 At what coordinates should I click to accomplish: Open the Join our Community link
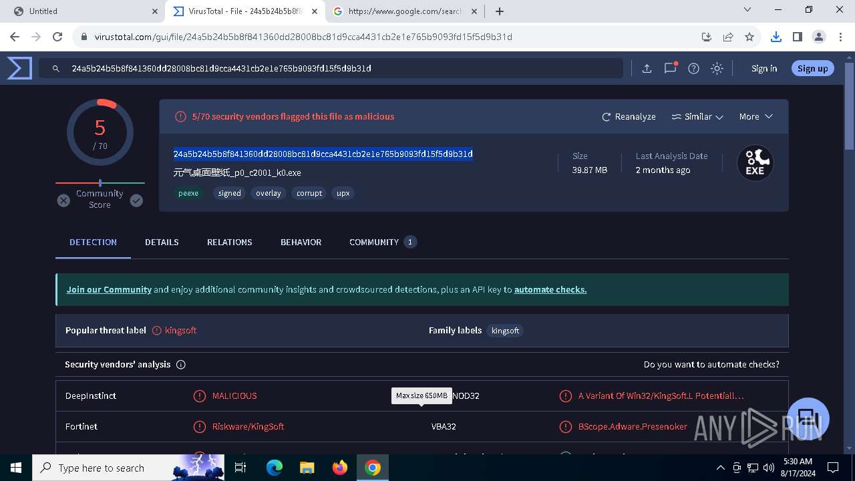109,289
